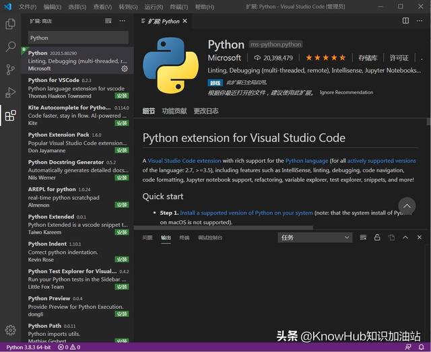Click the Microsoft publisher name

[x=224, y=58]
